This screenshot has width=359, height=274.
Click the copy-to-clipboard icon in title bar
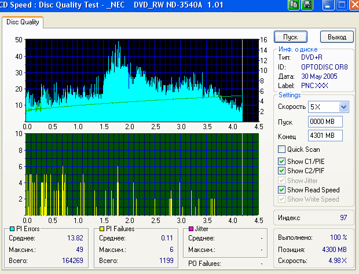point(295,5)
